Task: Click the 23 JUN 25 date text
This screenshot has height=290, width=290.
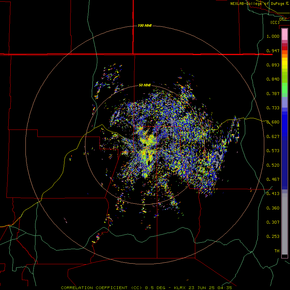Action: point(202,288)
